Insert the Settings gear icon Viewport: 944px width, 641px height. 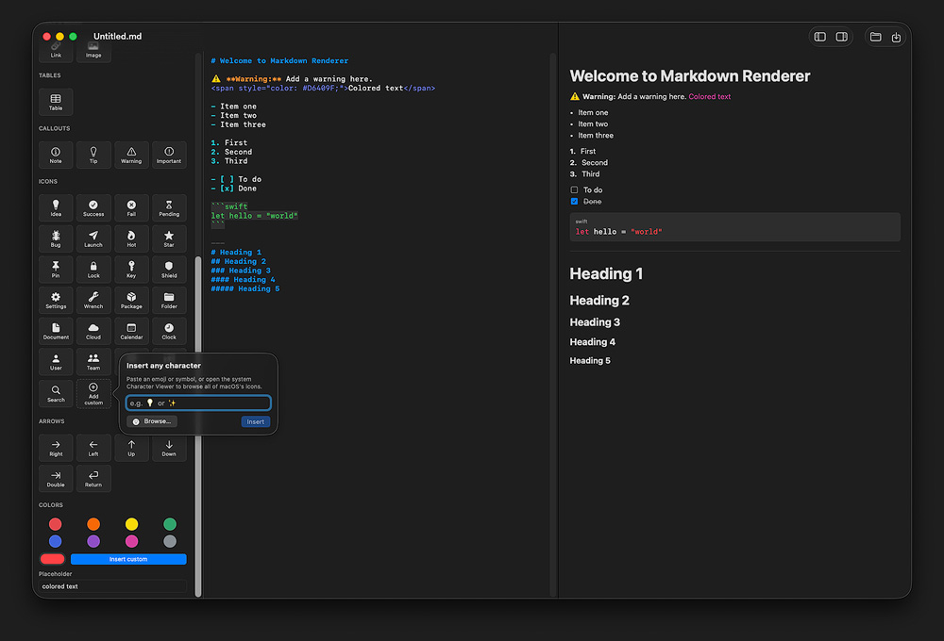(56, 300)
